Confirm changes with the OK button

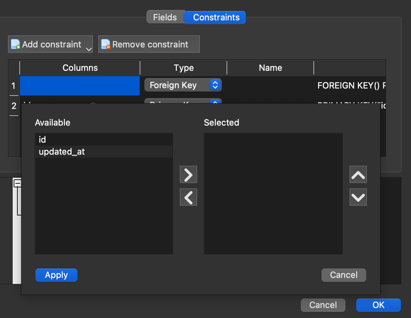(378, 305)
